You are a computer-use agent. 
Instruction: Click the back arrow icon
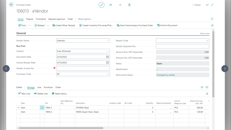11,5
